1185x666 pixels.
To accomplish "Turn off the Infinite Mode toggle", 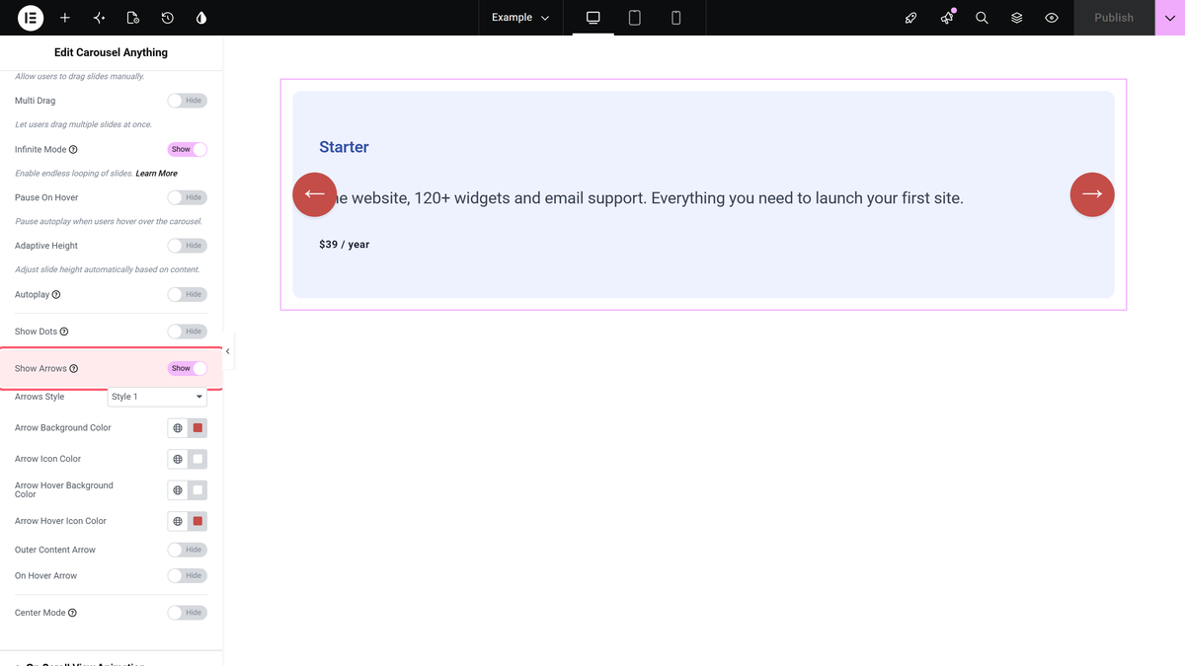I will (x=187, y=150).
